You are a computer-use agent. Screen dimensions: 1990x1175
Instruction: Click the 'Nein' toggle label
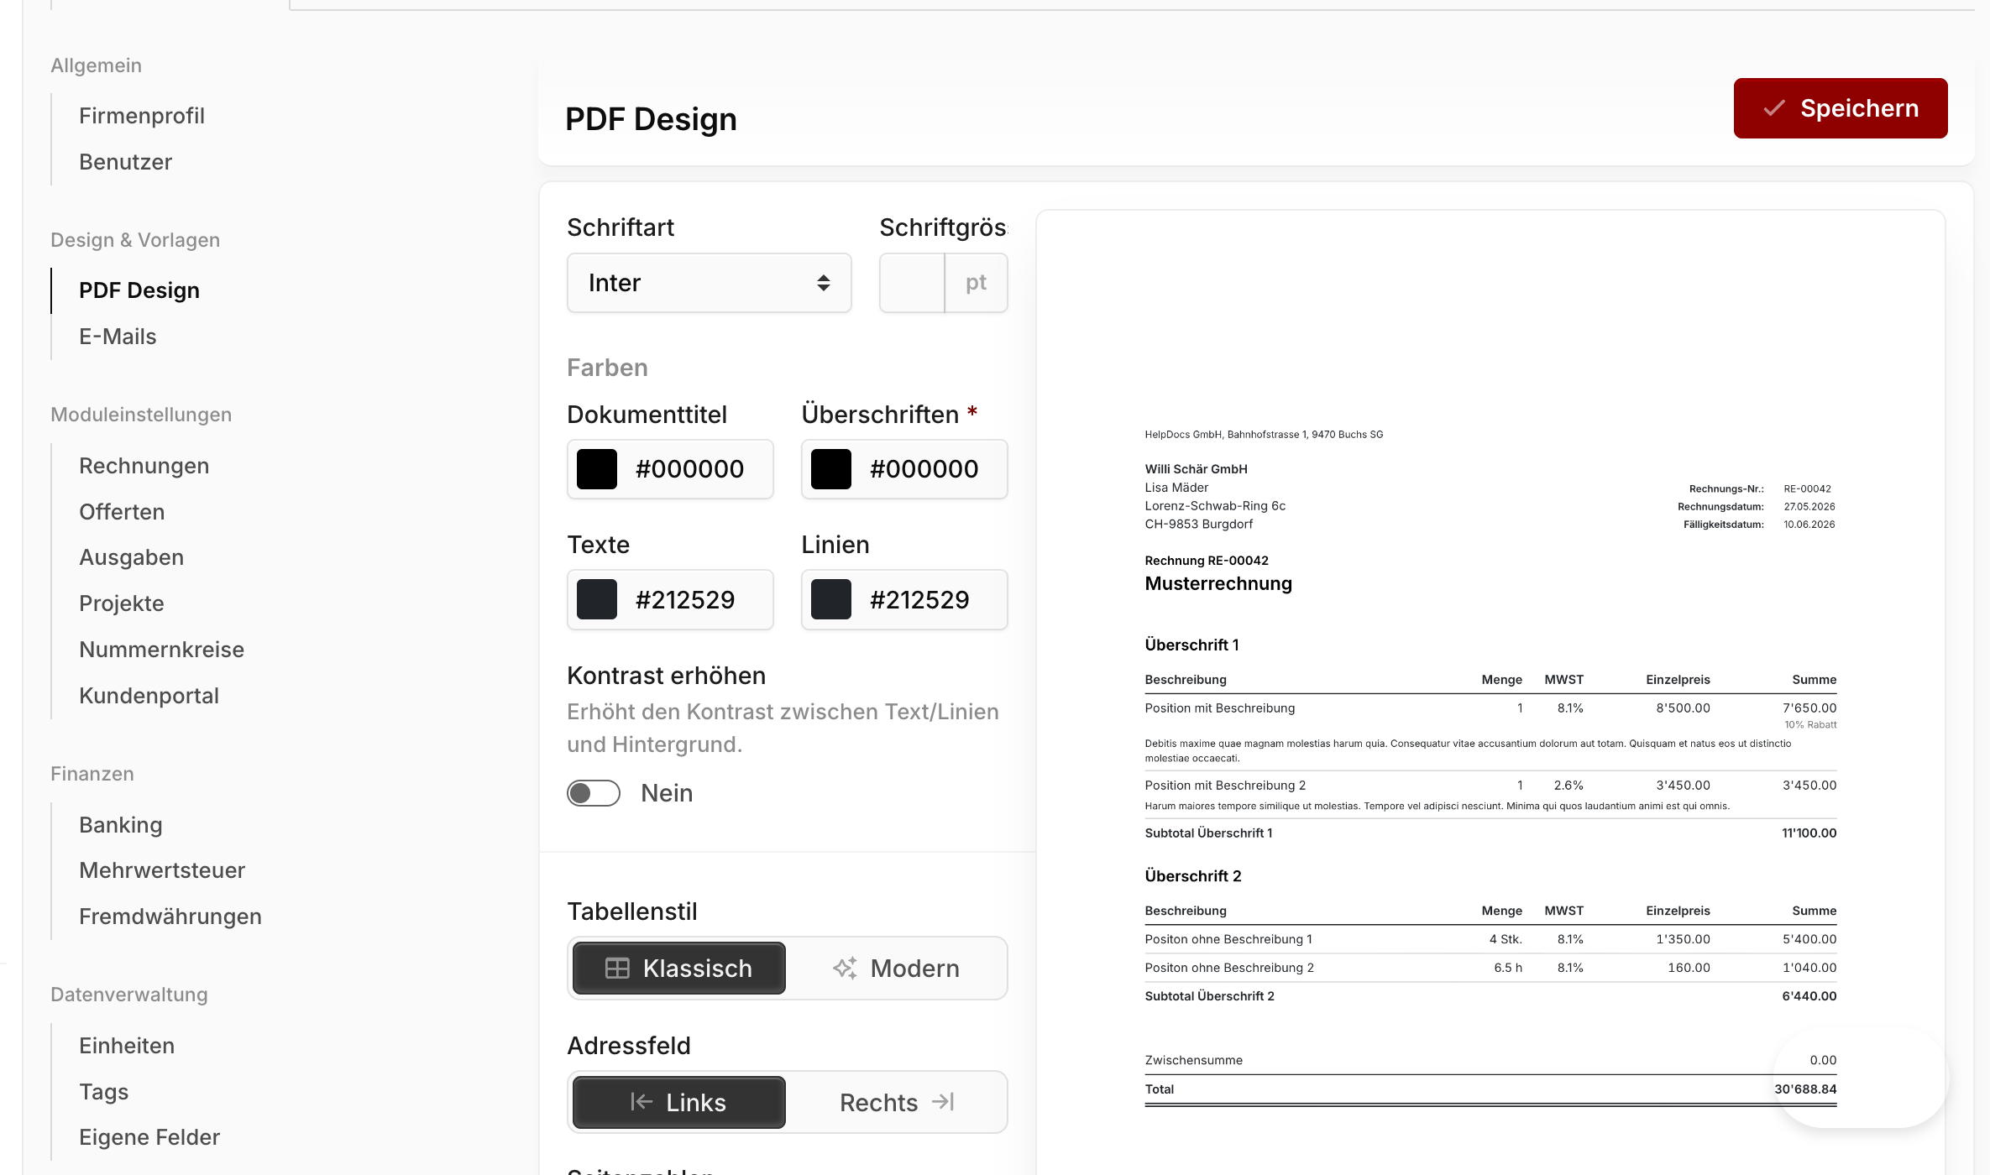[x=667, y=793]
